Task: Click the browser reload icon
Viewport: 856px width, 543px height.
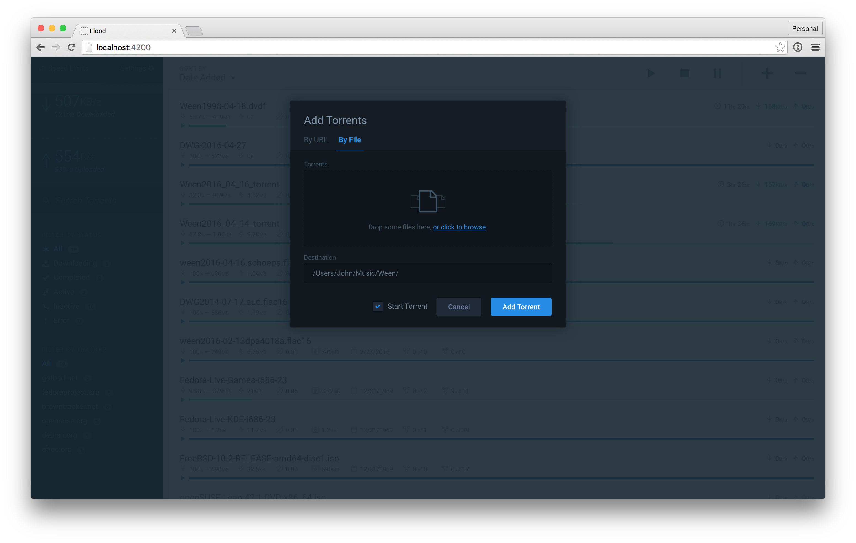Action: [71, 47]
